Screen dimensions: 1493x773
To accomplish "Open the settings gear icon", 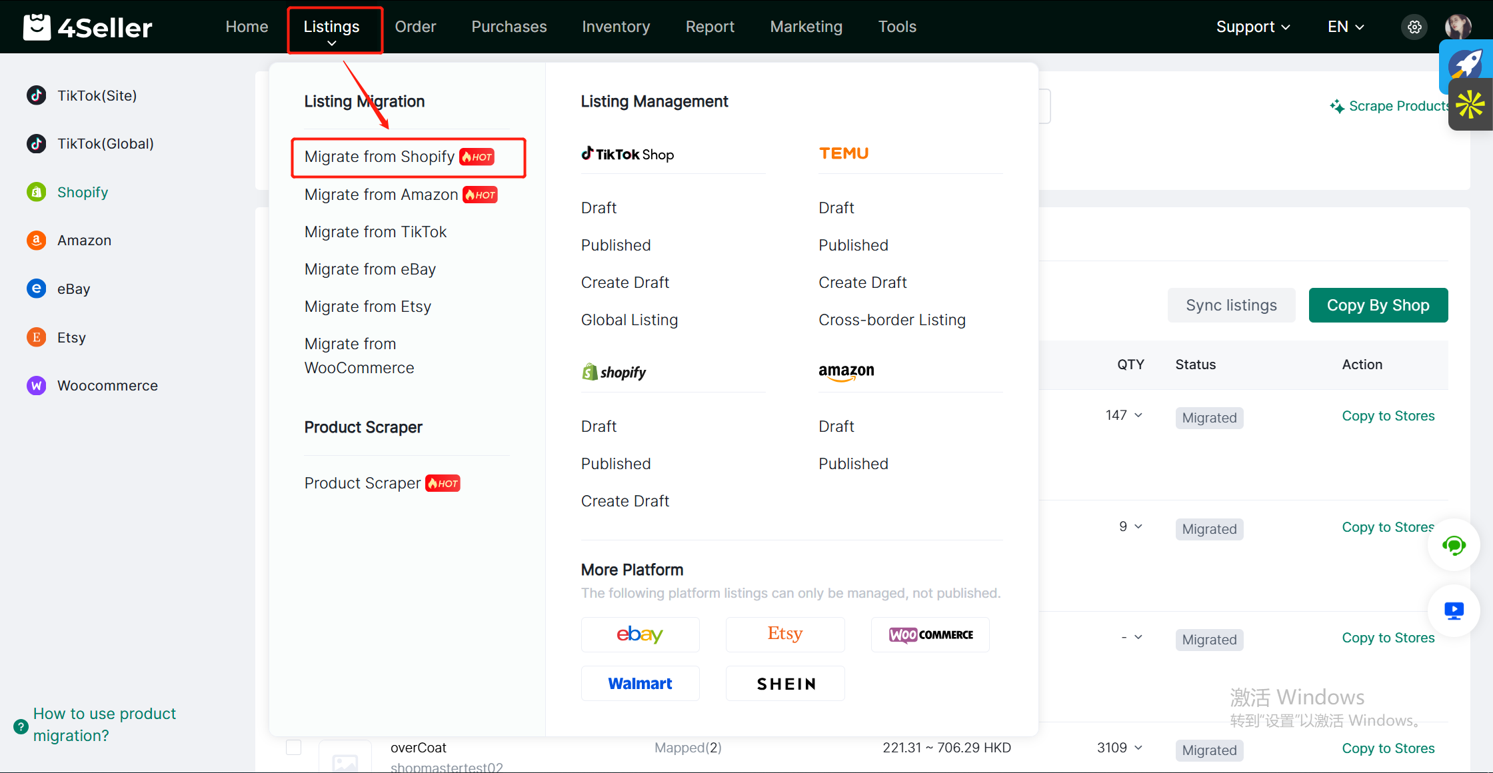I will [x=1414, y=27].
